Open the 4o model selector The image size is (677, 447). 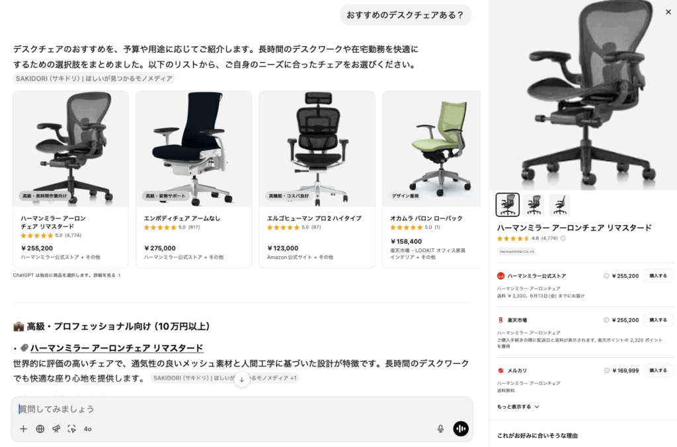point(88,429)
